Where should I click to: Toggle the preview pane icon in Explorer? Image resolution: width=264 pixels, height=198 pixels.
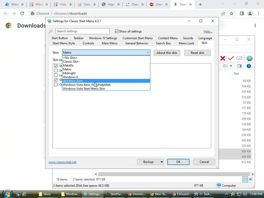240,66
